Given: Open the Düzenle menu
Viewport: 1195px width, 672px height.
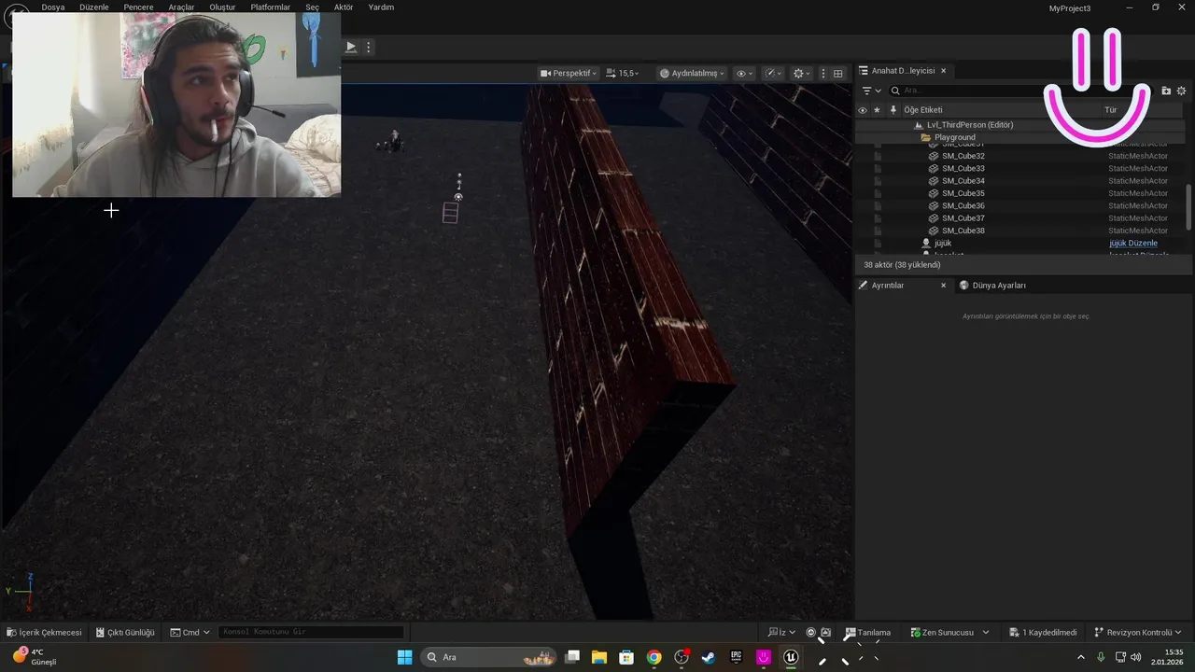Looking at the screenshot, I should pos(94,7).
